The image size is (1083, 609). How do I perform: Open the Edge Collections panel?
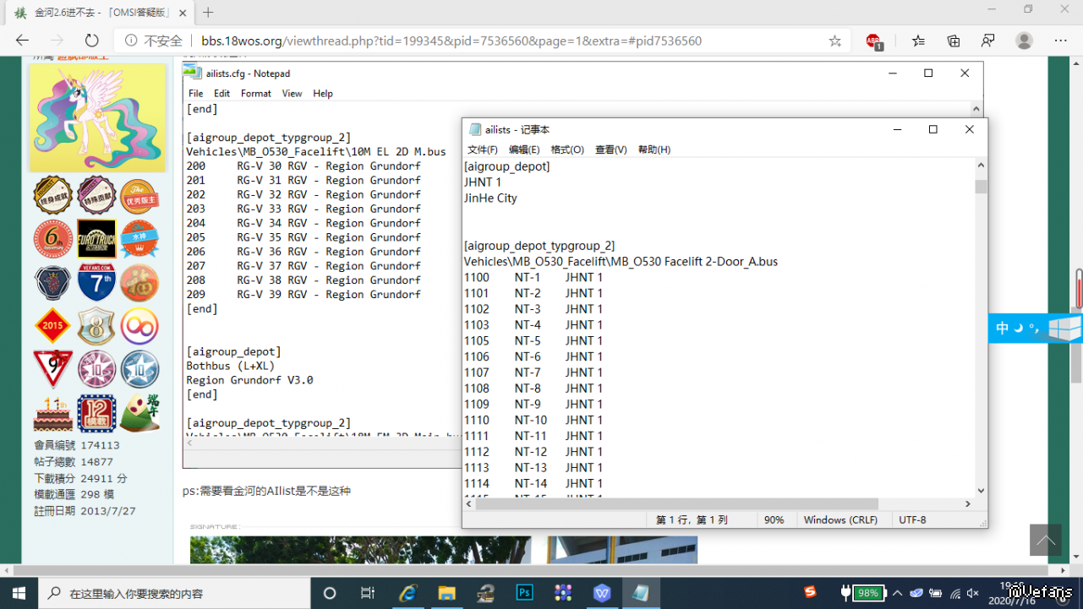[x=954, y=41]
